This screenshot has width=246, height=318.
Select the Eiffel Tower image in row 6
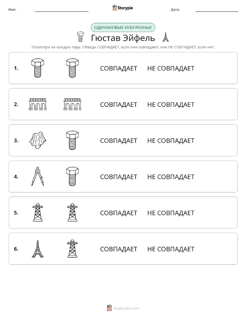tap(38, 249)
